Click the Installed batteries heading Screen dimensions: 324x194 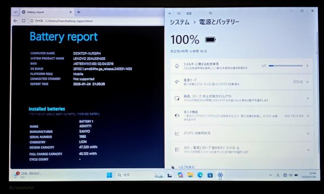tap(47, 109)
